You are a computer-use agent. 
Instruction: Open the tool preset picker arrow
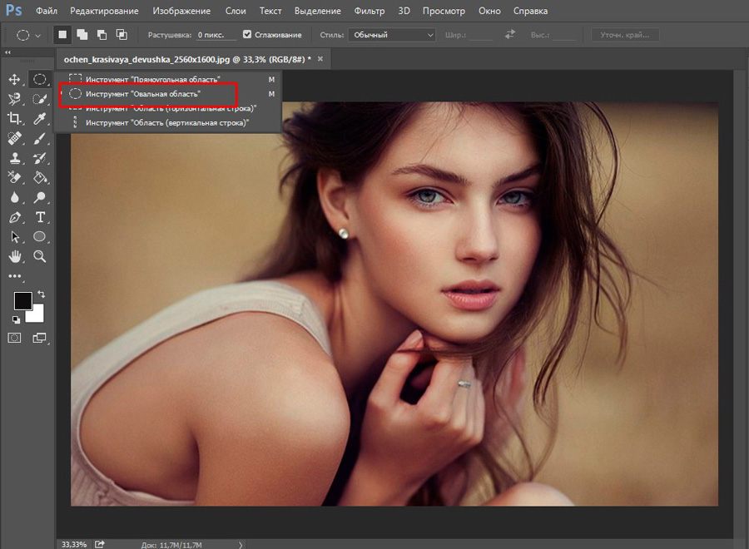(37, 36)
